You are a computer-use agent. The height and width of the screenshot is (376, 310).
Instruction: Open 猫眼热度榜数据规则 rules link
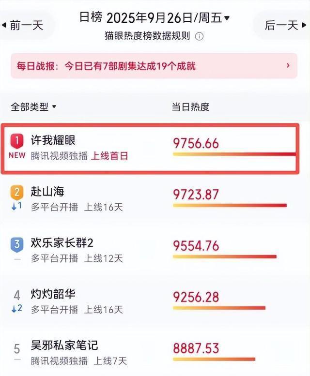147,36
